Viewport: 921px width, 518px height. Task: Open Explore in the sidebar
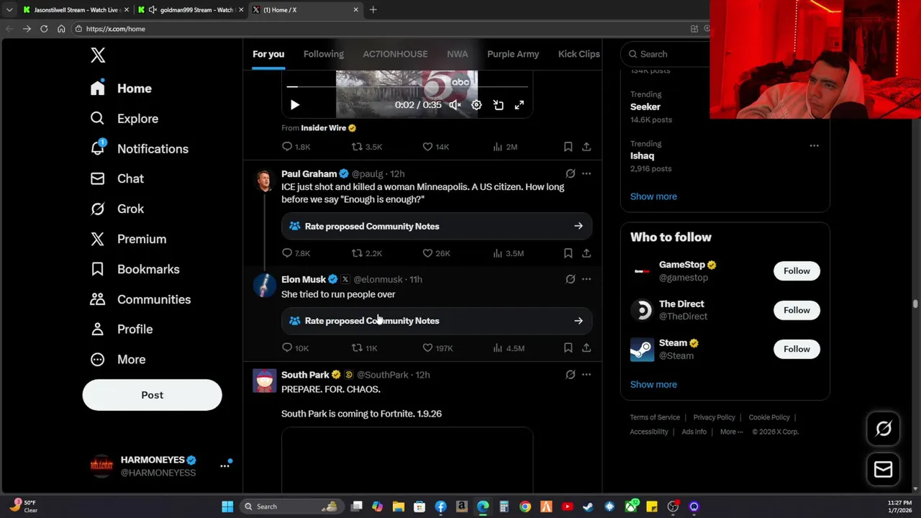coord(124,119)
